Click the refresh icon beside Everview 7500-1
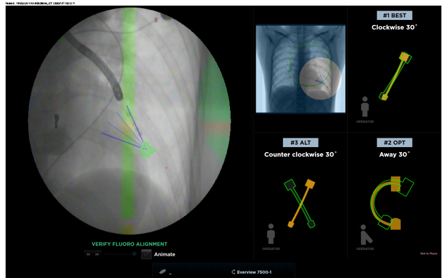The image size is (442, 278). (233, 272)
